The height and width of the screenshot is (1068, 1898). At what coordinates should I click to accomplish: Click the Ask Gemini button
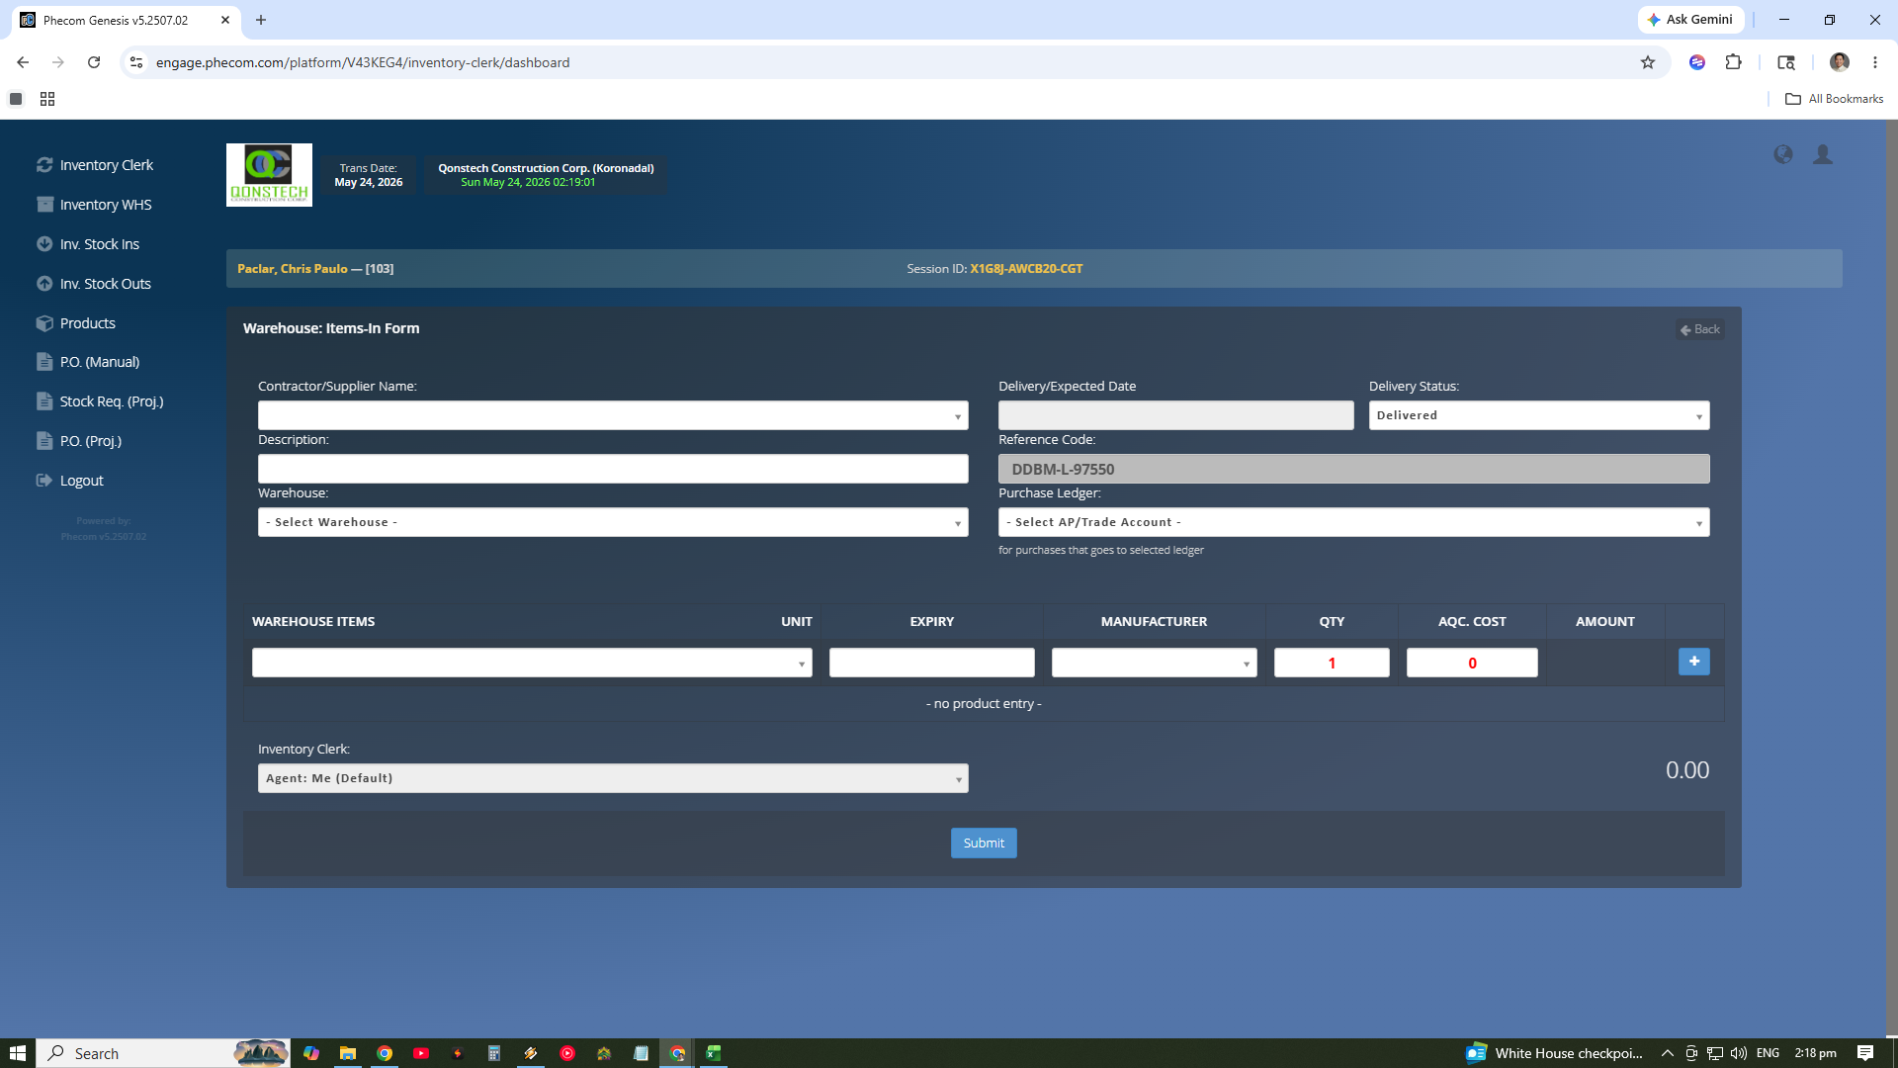(x=1690, y=20)
